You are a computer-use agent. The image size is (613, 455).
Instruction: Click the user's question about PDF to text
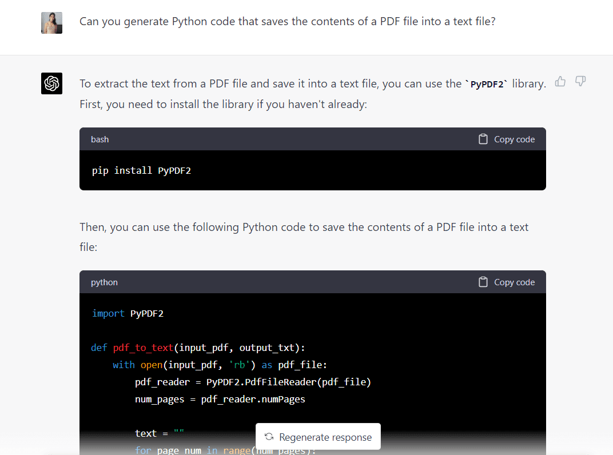pyautogui.click(x=287, y=22)
